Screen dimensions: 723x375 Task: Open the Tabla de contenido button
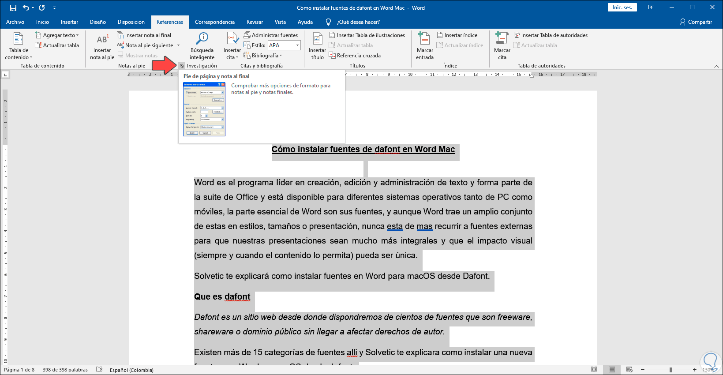(x=19, y=46)
